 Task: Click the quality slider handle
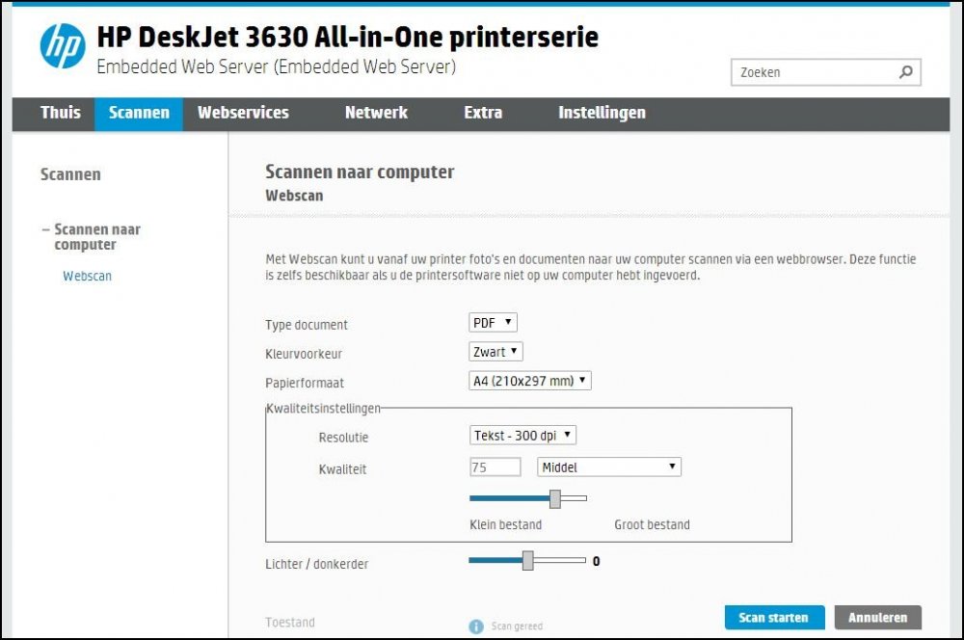[556, 498]
